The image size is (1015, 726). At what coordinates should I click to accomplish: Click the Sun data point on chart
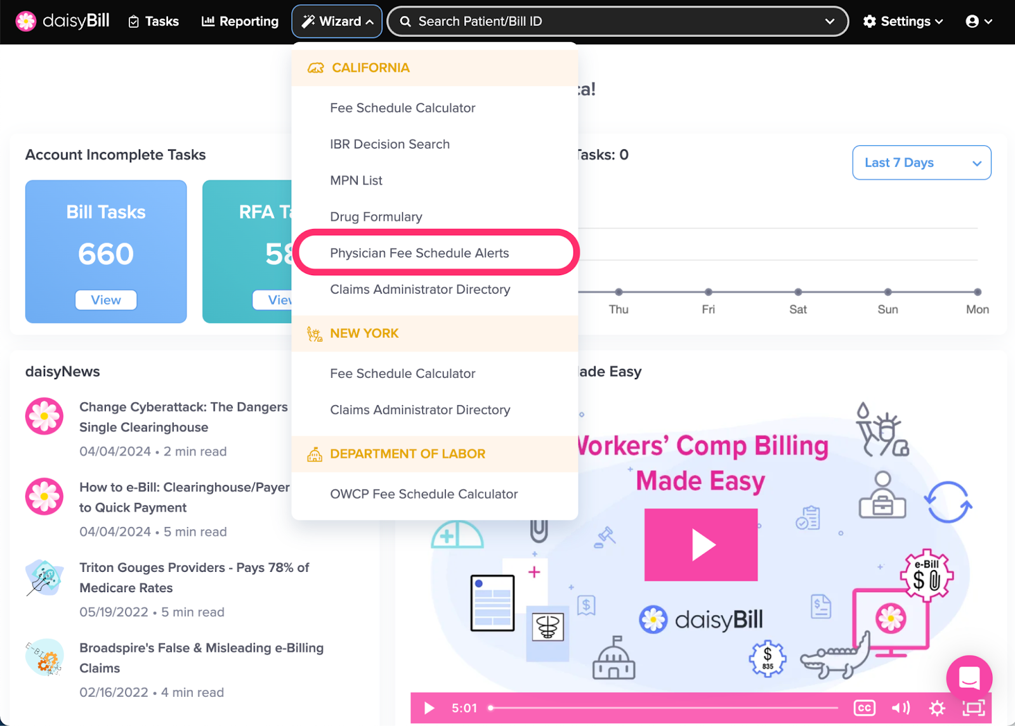click(888, 292)
